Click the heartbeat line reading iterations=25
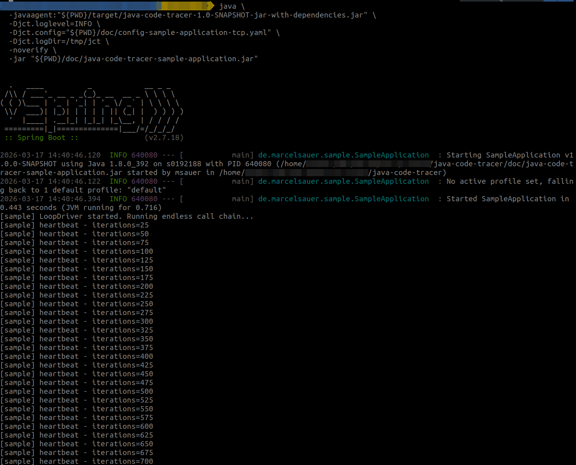Image resolution: width=576 pixels, height=465 pixels. pos(74,225)
